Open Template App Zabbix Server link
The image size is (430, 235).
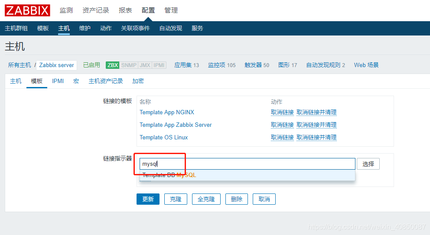[176, 125]
